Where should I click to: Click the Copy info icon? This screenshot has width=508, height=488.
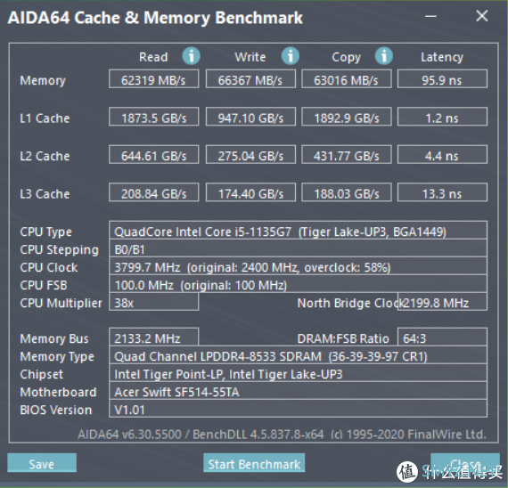click(384, 56)
